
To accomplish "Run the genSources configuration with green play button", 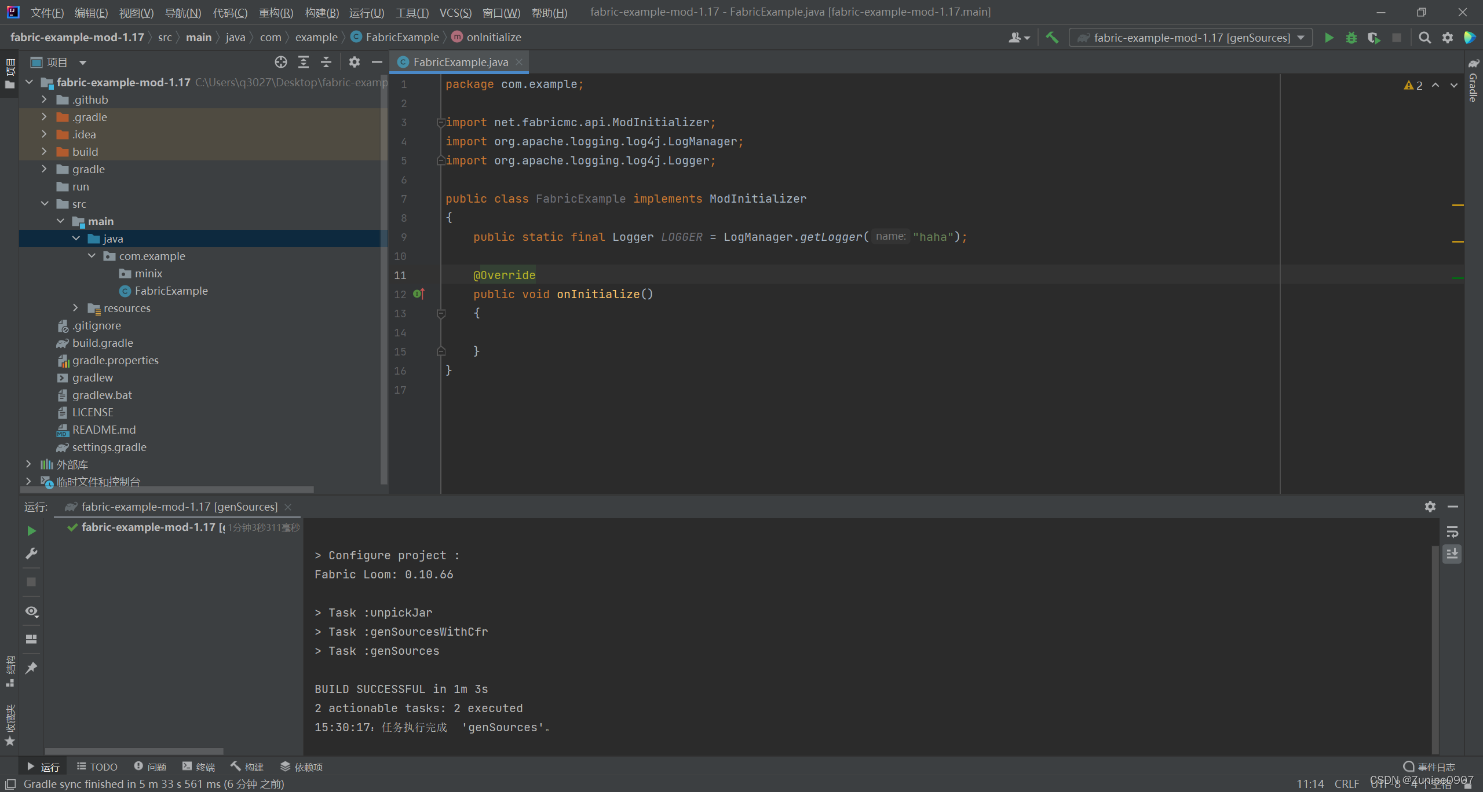I will [x=1329, y=38].
